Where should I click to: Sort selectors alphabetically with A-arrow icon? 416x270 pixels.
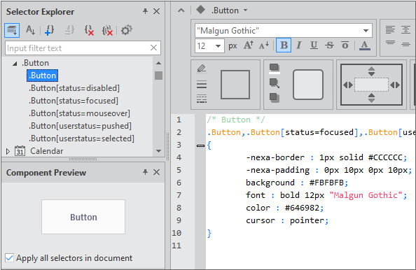(x=30, y=30)
